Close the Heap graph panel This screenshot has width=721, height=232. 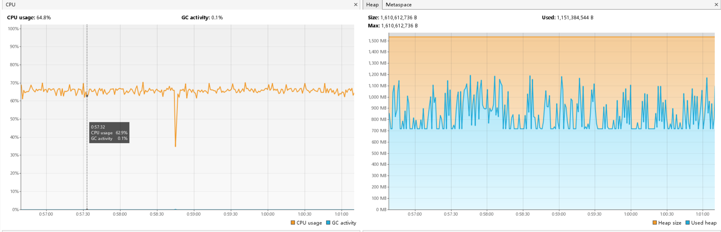click(x=716, y=5)
